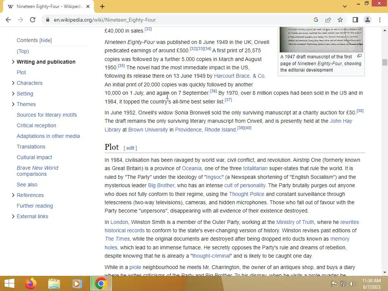Open File Explorer from taskbar
Screen dimensions: 388x291
tap(54, 283)
